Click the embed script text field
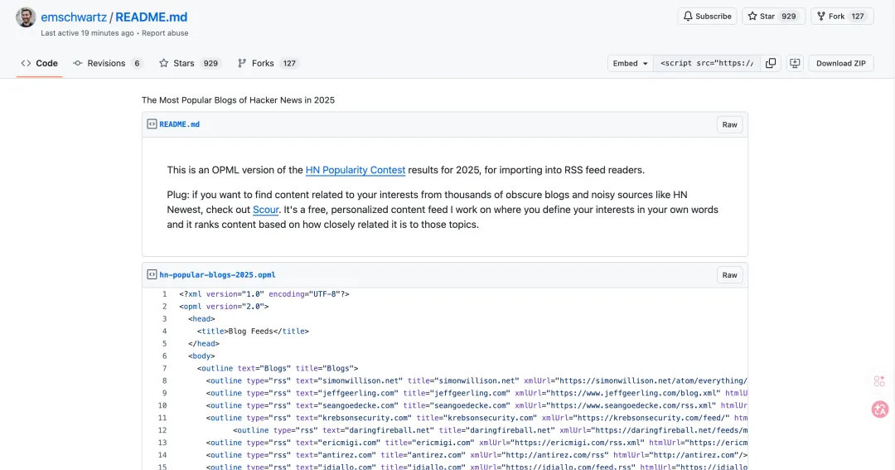895x470 pixels. (x=706, y=63)
